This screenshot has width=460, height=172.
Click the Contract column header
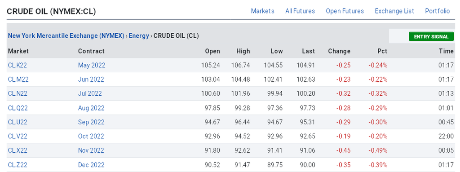(x=91, y=51)
